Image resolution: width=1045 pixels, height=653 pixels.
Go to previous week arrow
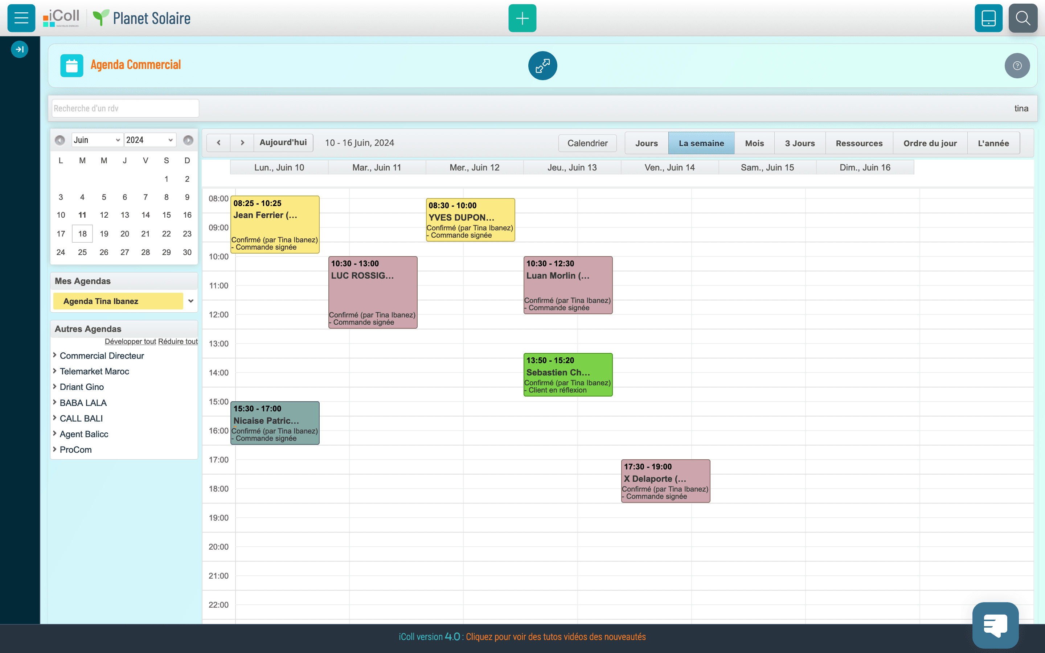pos(218,143)
